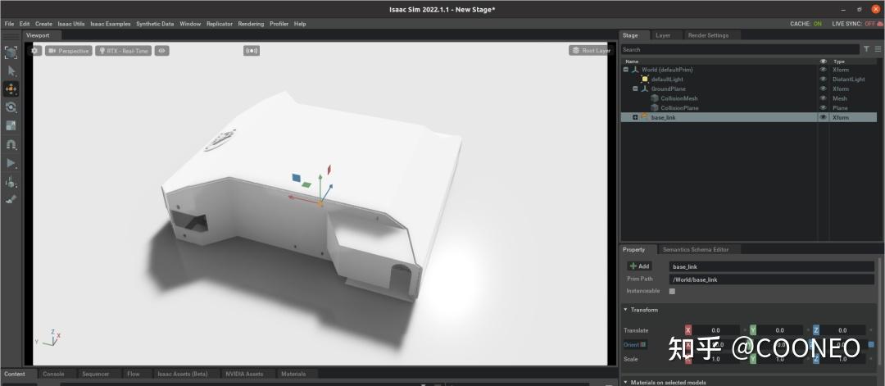The image size is (885, 386).
Task: Open the Isaac Utils menu
Action: pos(71,24)
